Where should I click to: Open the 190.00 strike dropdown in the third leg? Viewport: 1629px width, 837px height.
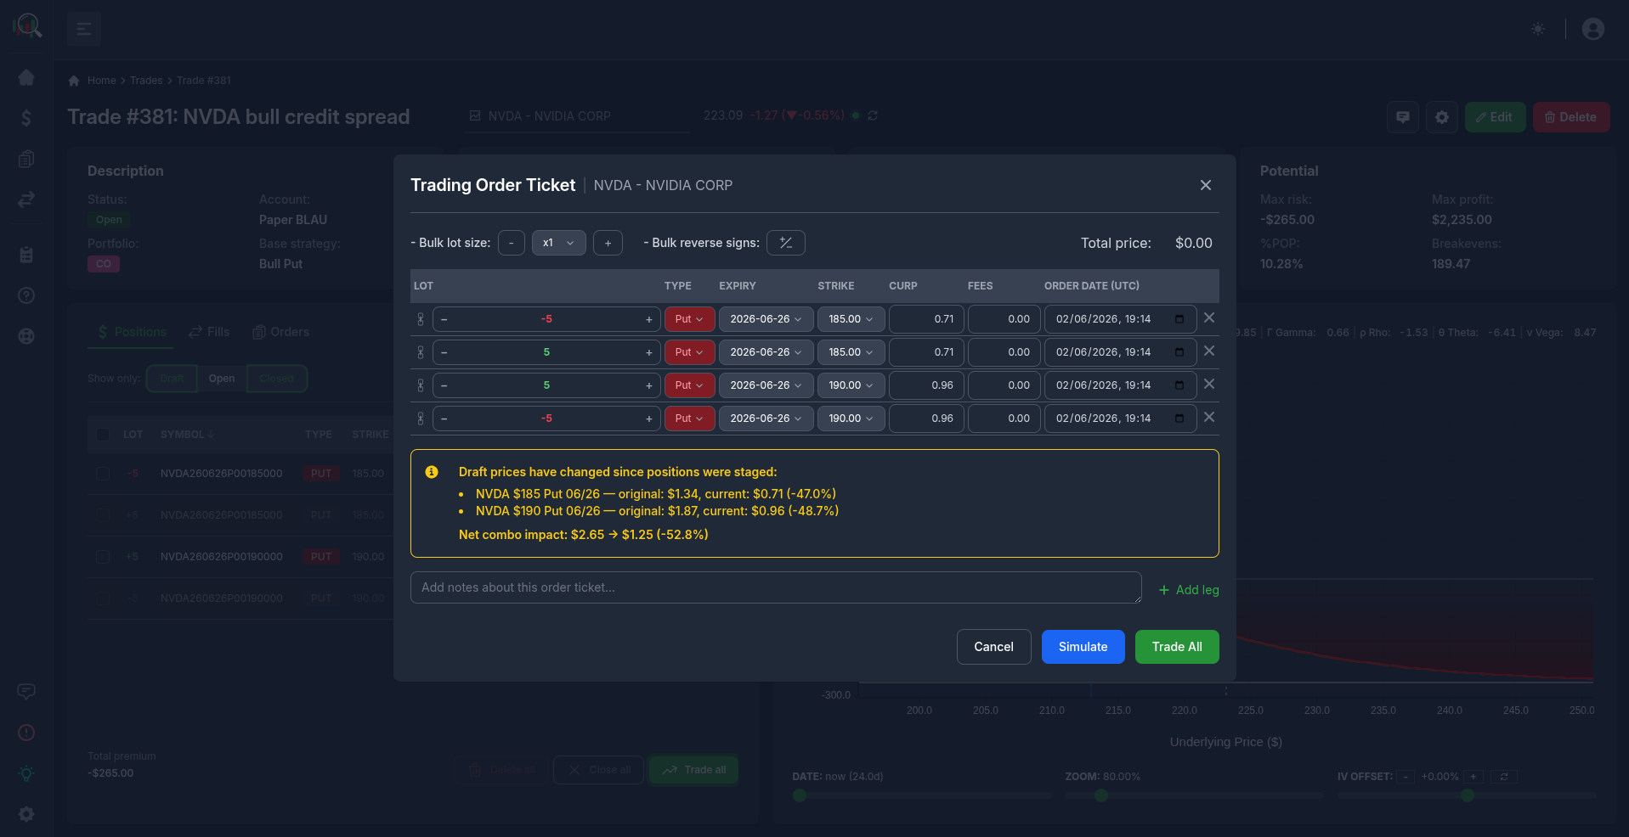(851, 385)
